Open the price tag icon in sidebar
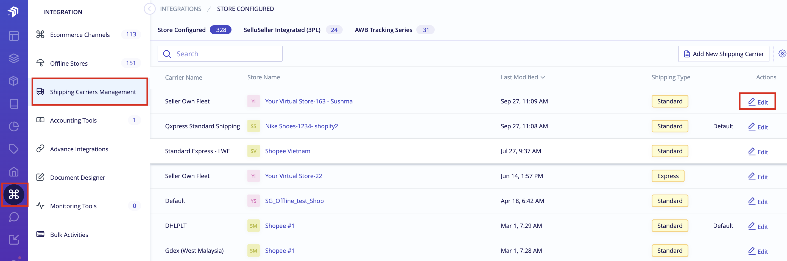Image resolution: width=787 pixels, height=261 pixels. [x=14, y=149]
